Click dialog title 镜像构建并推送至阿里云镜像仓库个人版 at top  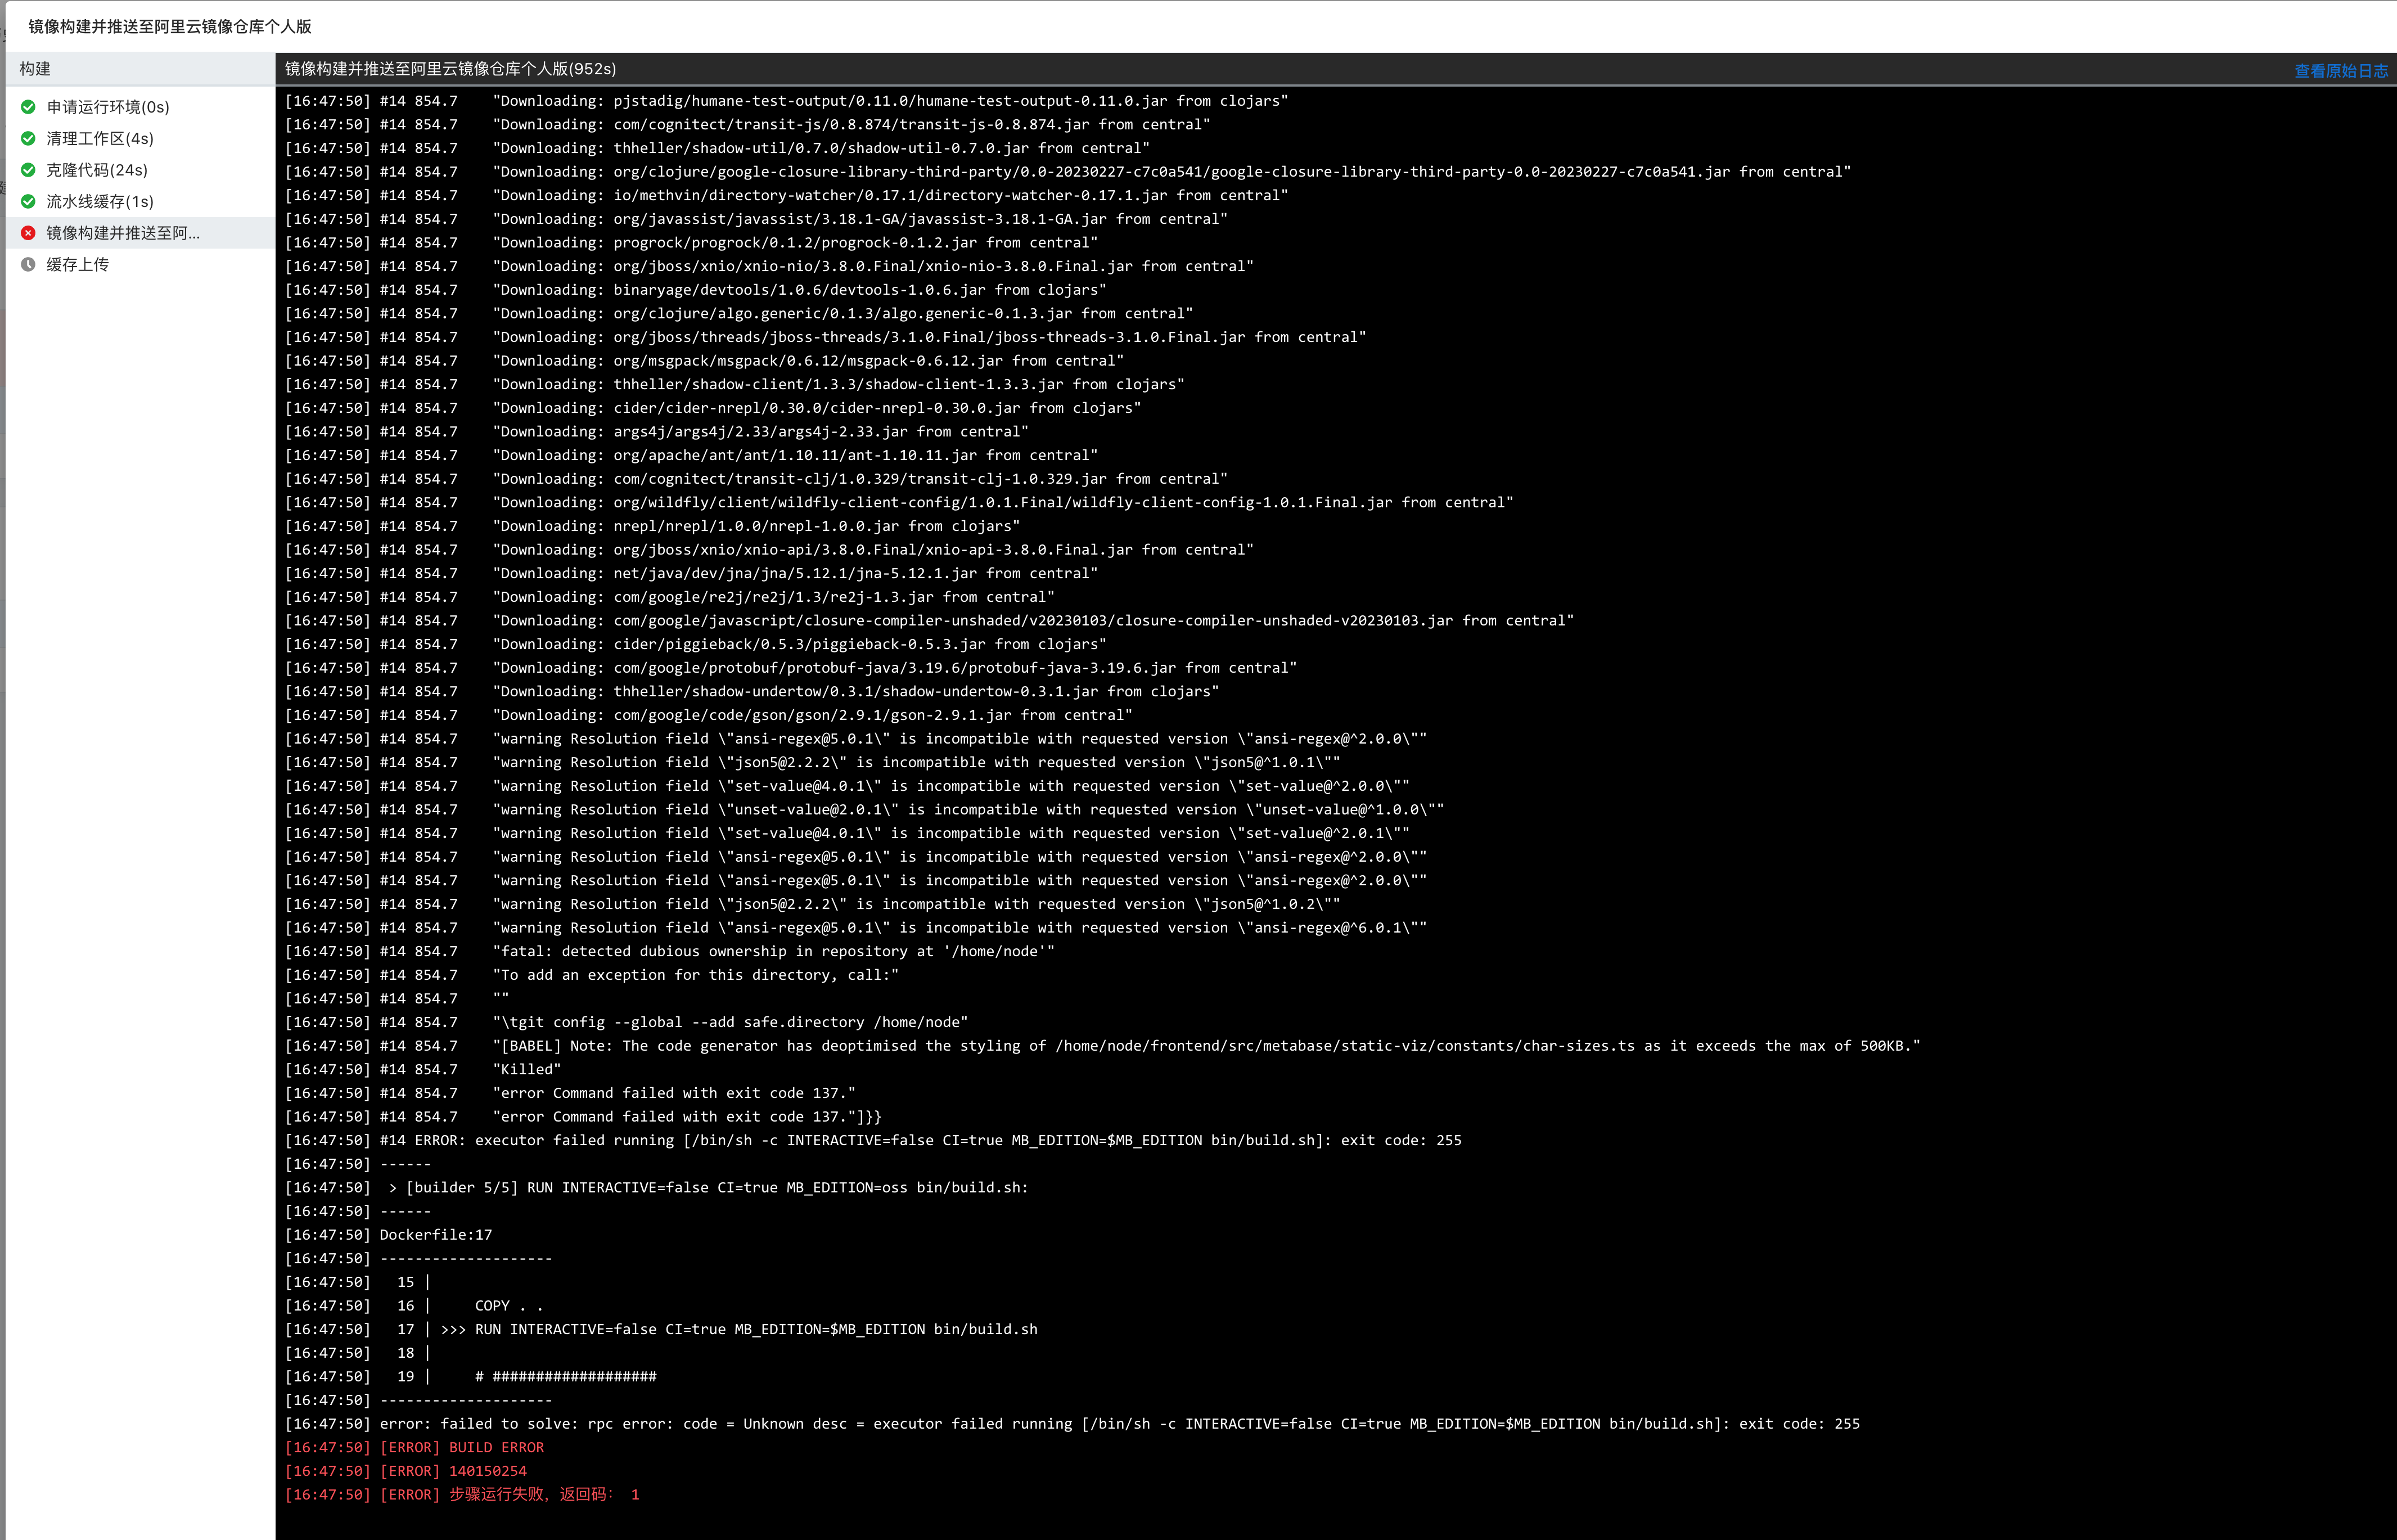[170, 27]
